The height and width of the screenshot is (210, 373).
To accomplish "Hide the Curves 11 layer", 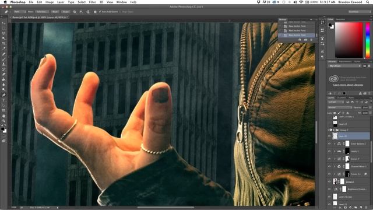I will click(329, 174).
